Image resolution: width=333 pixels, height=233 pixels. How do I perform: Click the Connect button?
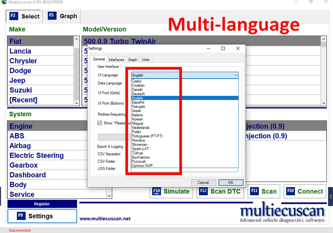(x=305, y=191)
